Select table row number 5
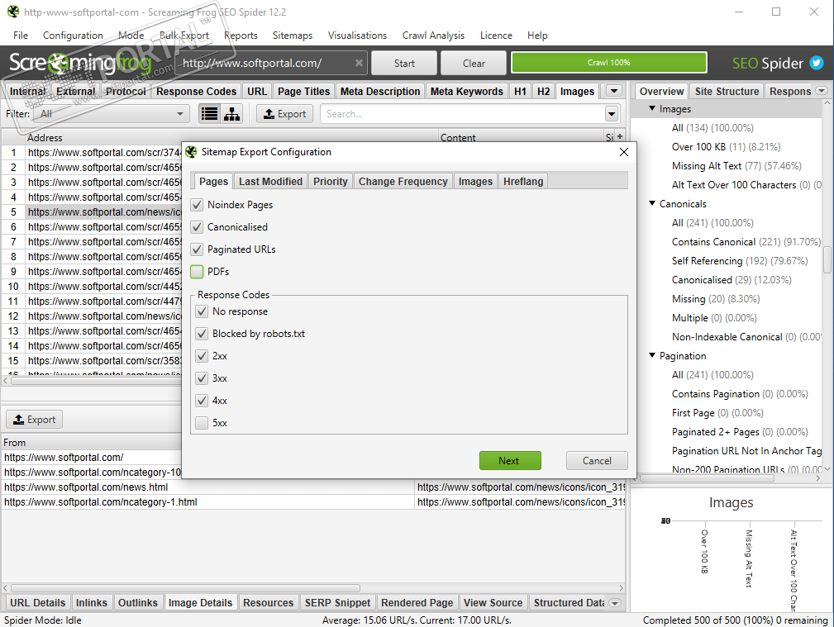Viewport: 834px width, 627px height. (13, 212)
